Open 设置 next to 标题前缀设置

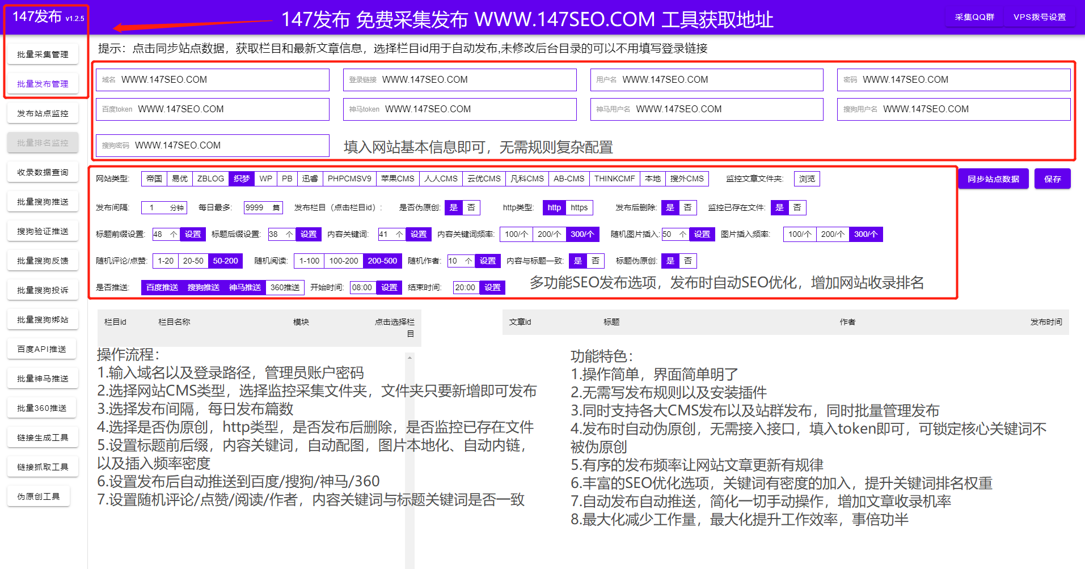click(x=193, y=233)
